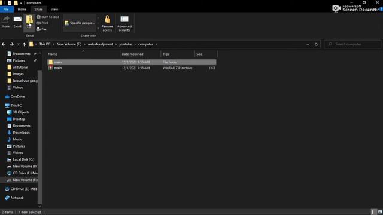Open Local Disk (C:)
Viewport: 383px width, 215px height.
point(23,159)
